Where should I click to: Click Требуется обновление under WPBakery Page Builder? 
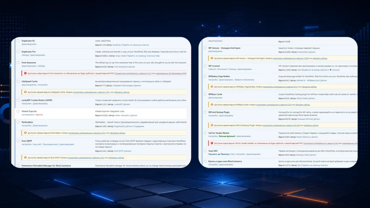pos(244,80)
